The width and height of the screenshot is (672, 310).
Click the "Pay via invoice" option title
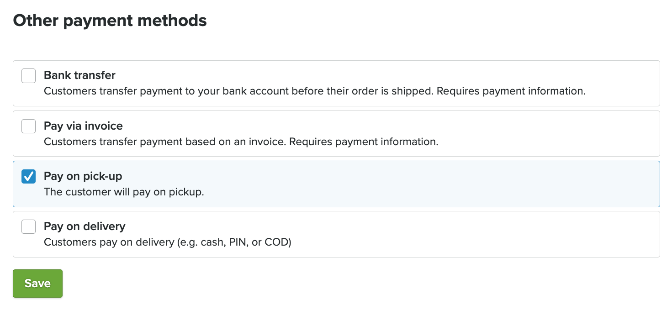[x=83, y=126]
